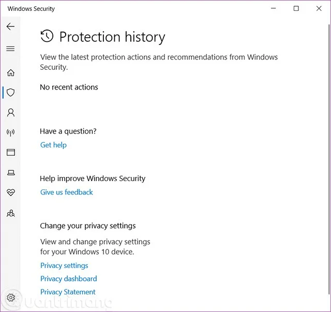The width and height of the screenshot is (331, 312).
Task: Open the Privacy Statement link
Action: (68, 292)
